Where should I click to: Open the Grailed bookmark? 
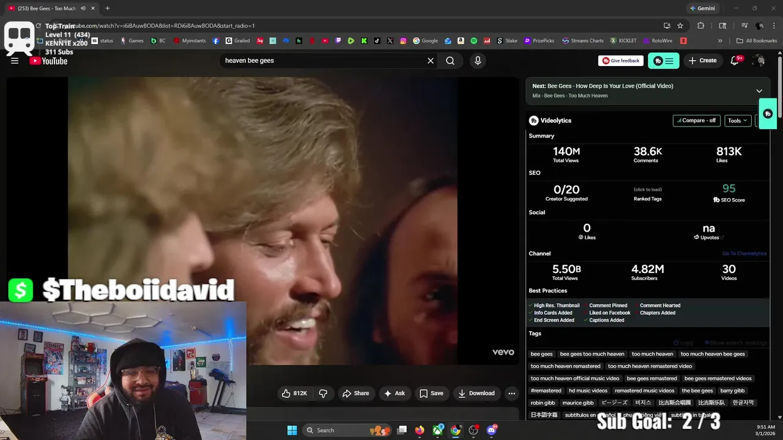[x=237, y=41]
